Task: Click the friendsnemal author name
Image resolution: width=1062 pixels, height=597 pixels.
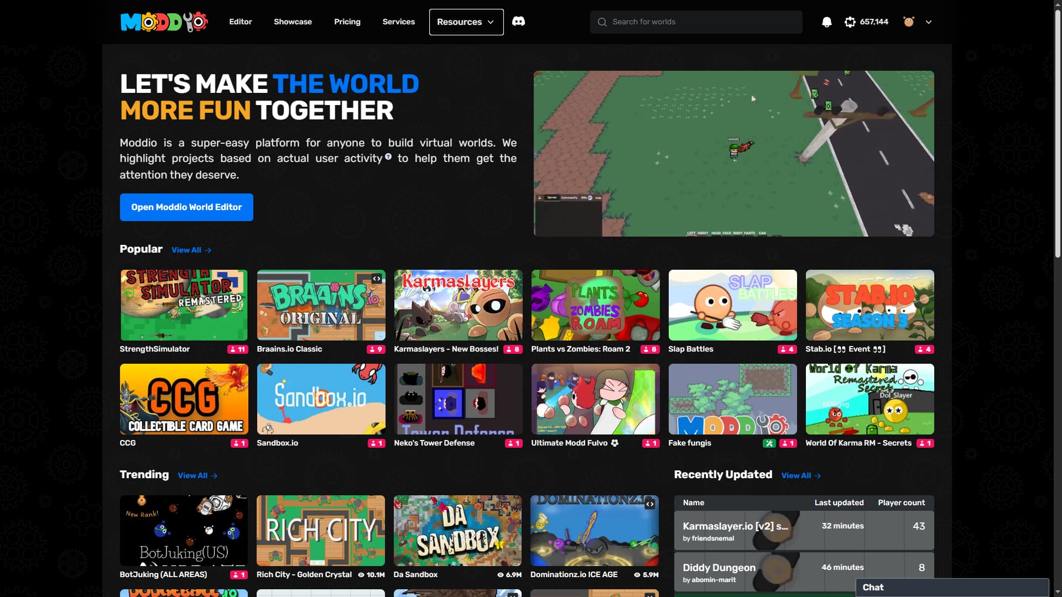Action: point(713,538)
